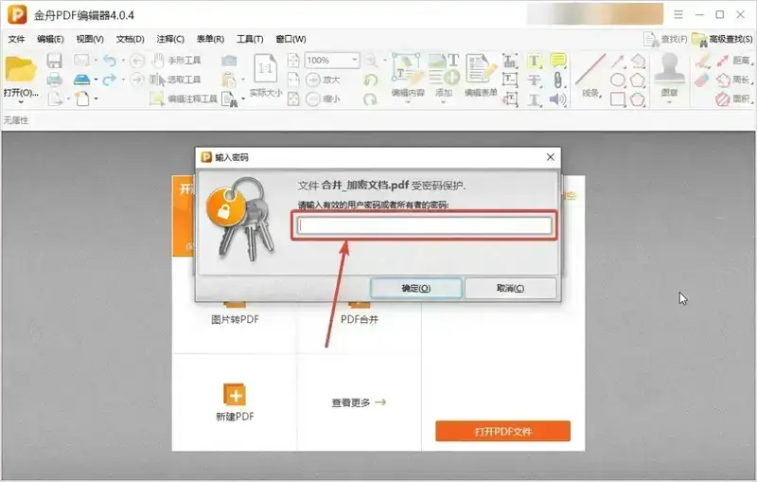Open the Document (文档) menu
The height and width of the screenshot is (482, 757).
click(130, 39)
